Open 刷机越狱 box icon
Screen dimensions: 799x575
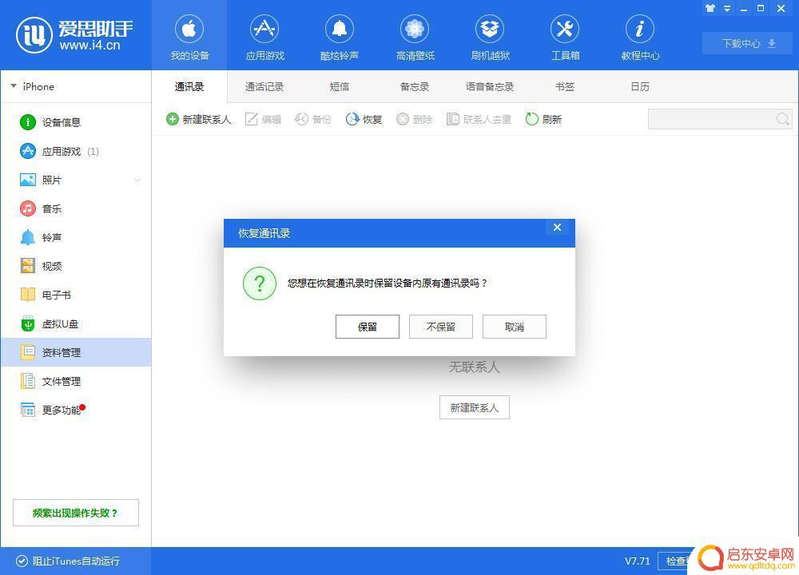pos(490,29)
